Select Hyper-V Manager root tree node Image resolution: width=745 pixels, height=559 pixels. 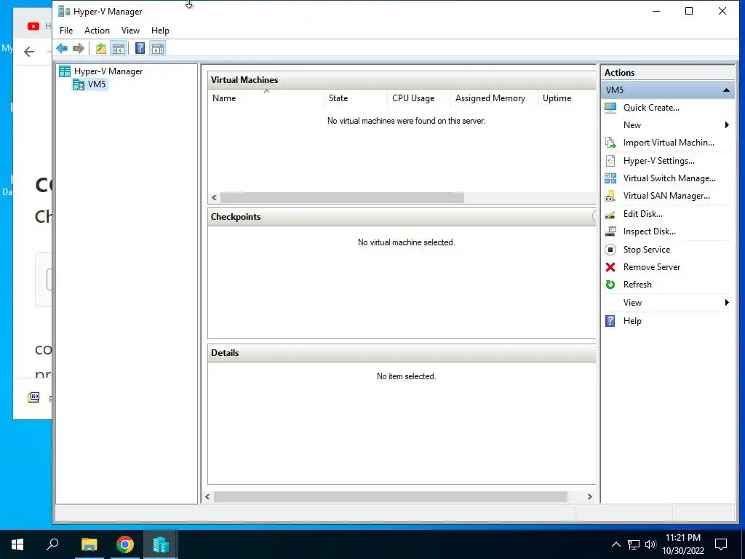tap(108, 71)
